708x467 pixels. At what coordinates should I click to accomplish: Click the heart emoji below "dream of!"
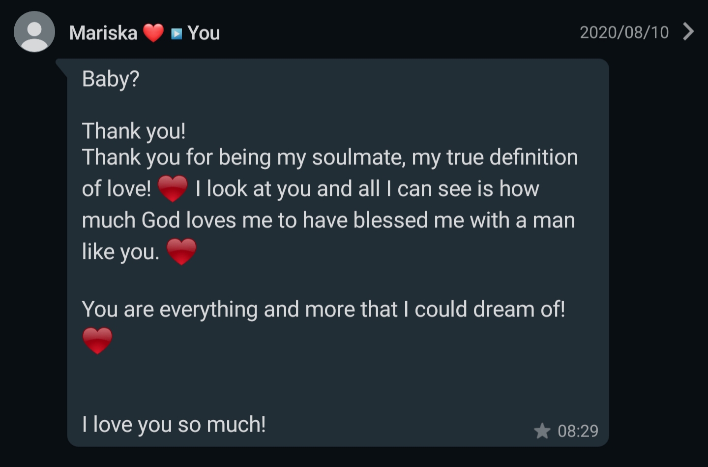point(97,341)
